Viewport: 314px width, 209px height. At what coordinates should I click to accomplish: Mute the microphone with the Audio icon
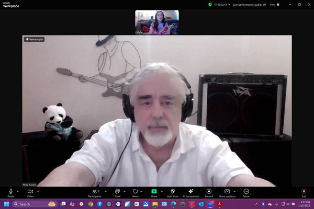click(11, 192)
